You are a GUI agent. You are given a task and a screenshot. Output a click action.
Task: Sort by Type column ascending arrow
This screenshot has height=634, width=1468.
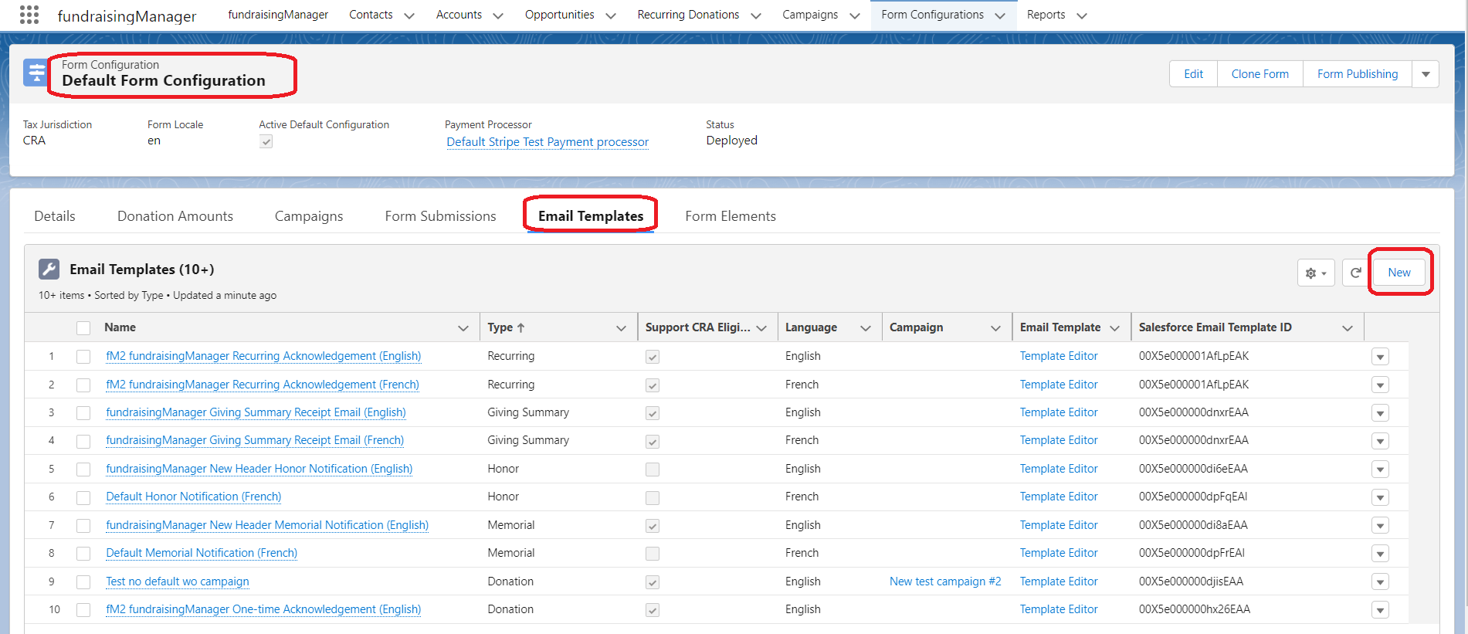(x=520, y=327)
